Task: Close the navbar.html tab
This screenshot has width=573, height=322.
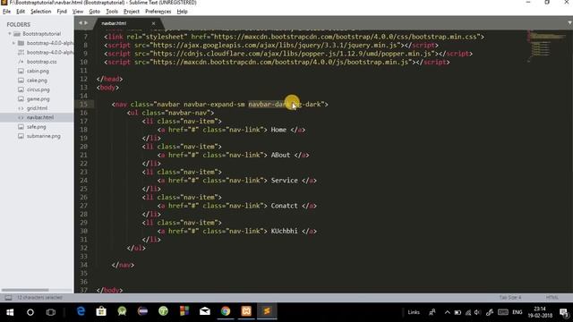Action: [153, 23]
